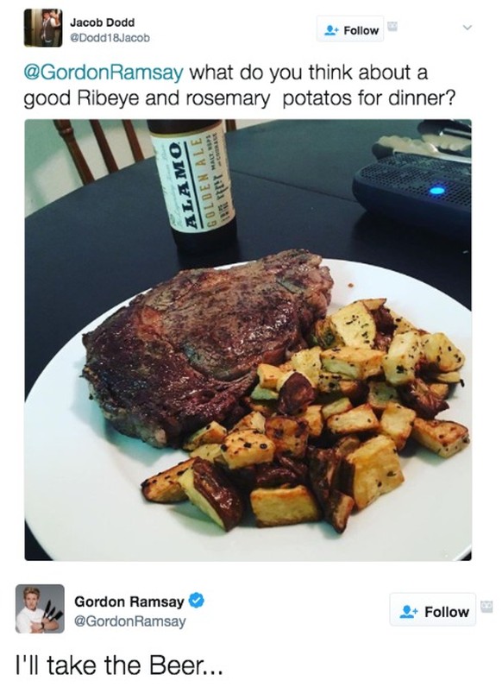Open the dropdown chevron on Jacob's tweet
Screen dimensions: 502x693
(467, 28)
